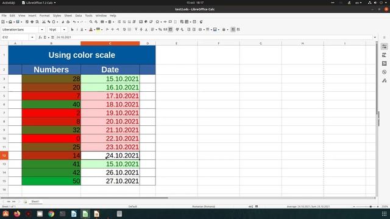Screen dimensions: 390x219
Task: Toggle the AutoFilter icon
Action: coord(134,22)
